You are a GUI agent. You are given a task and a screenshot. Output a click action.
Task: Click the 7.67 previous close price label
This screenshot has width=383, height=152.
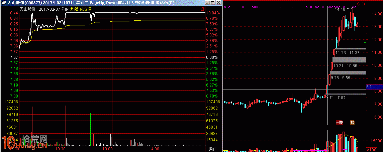[14, 57]
